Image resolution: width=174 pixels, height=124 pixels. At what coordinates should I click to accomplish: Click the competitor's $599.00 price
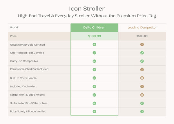tap(142, 36)
